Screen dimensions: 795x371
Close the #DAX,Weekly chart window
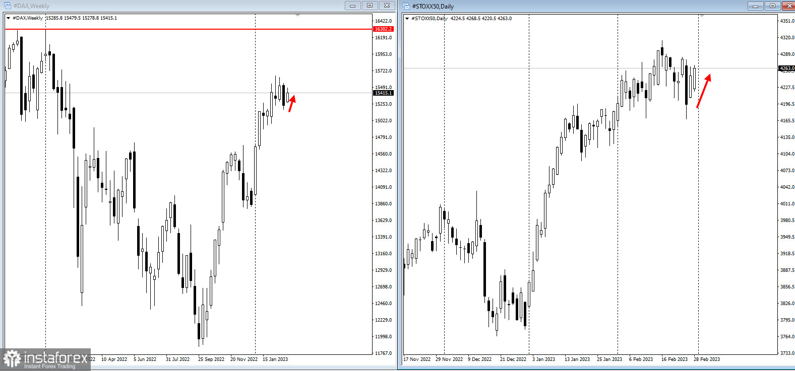(387, 6)
